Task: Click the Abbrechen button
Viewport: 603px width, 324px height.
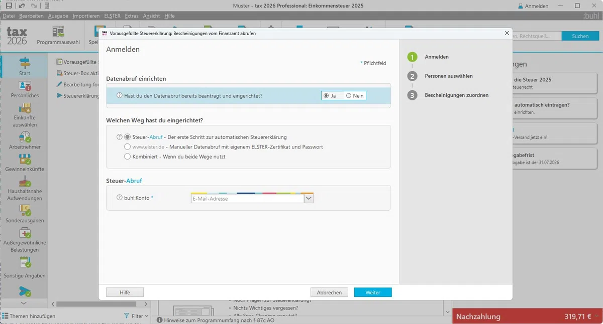Action: coord(329,292)
